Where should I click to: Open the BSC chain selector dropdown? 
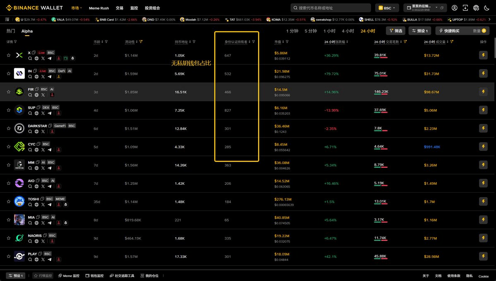(387, 8)
